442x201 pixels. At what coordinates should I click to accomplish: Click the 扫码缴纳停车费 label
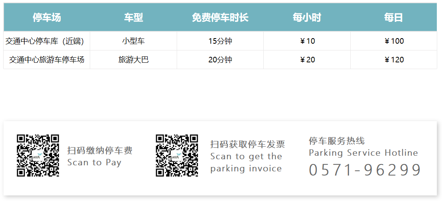(x=100, y=151)
